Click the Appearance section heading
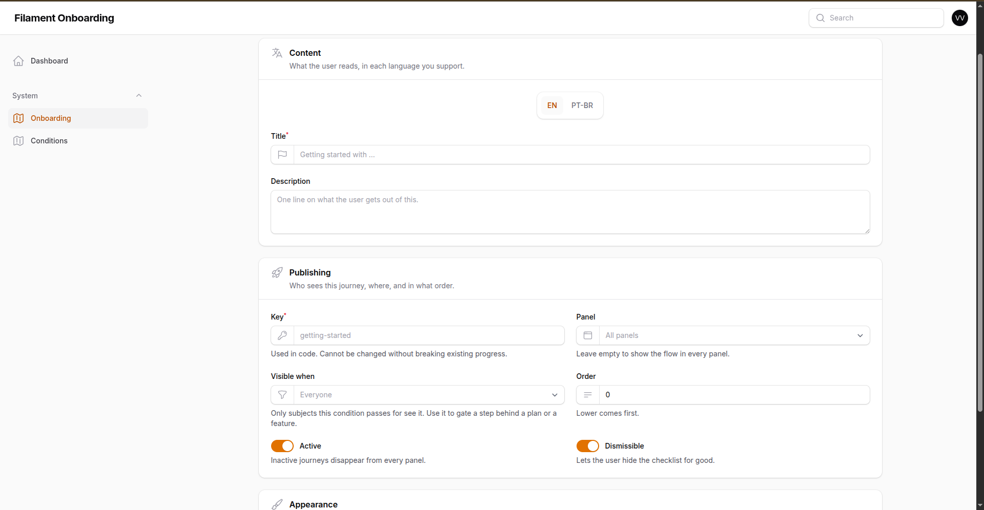Screen dimensions: 984x510 (x=314, y=504)
